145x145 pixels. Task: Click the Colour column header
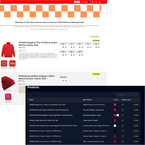click(116, 100)
